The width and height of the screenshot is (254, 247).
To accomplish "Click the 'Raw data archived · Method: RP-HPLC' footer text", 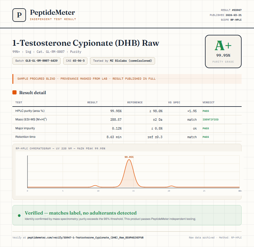I will click(215, 238).
